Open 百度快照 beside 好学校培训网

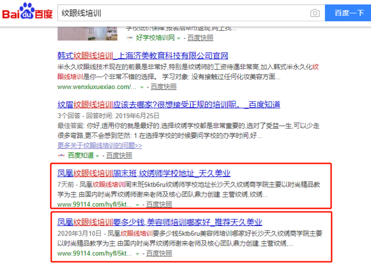tap(200, 38)
